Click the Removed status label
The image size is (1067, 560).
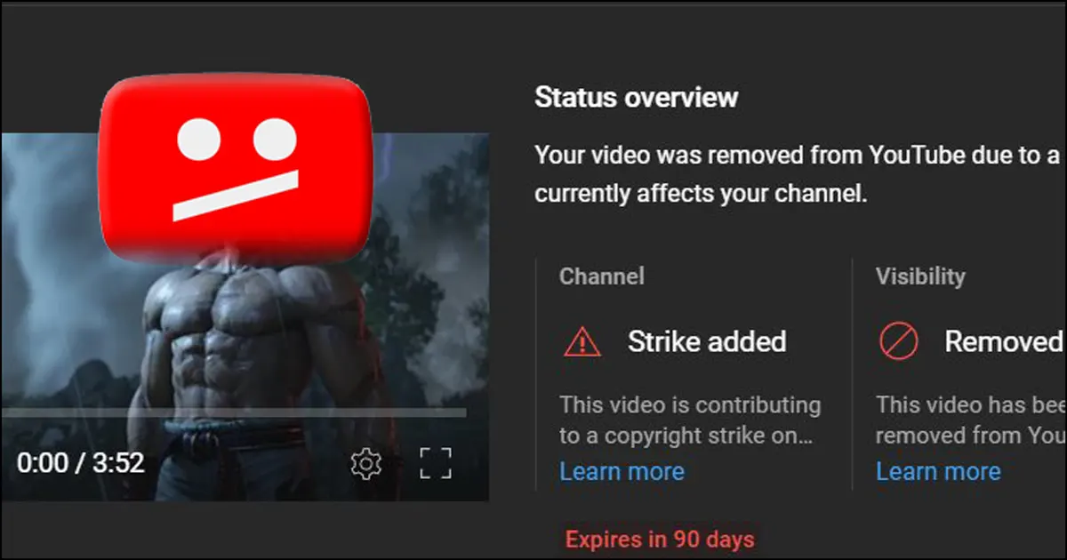pos(1003,341)
